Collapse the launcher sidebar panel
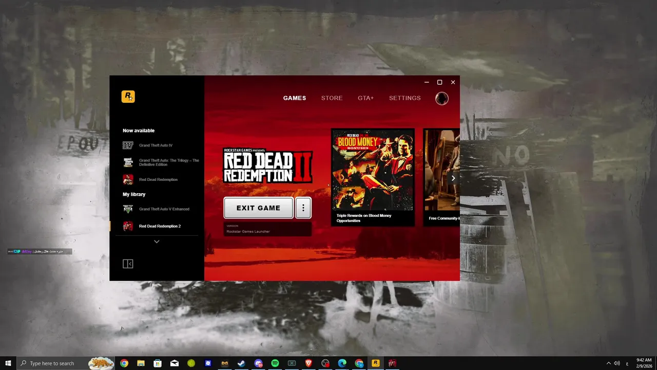The image size is (657, 370). coord(128,264)
